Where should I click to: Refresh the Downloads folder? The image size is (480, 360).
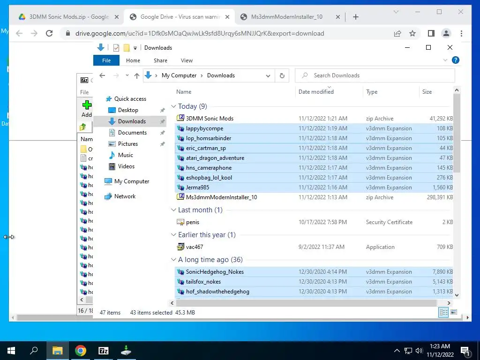[282, 75]
